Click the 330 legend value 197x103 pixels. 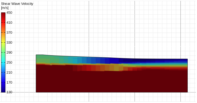(x=9, y=43)
